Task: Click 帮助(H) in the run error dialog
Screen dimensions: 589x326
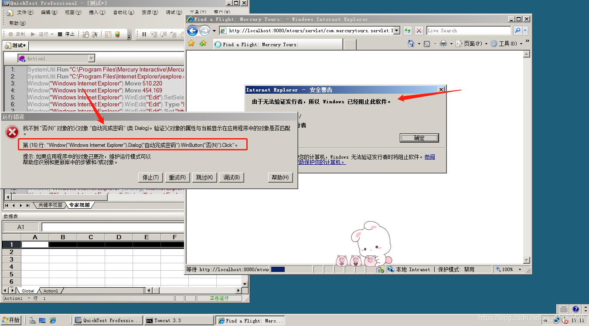Action: tap(280, 177)
